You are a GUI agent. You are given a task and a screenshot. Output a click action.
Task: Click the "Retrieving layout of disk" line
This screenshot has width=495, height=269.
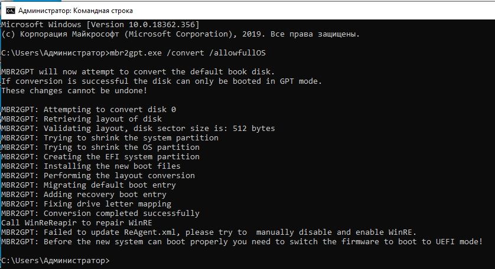click(82, 119)
